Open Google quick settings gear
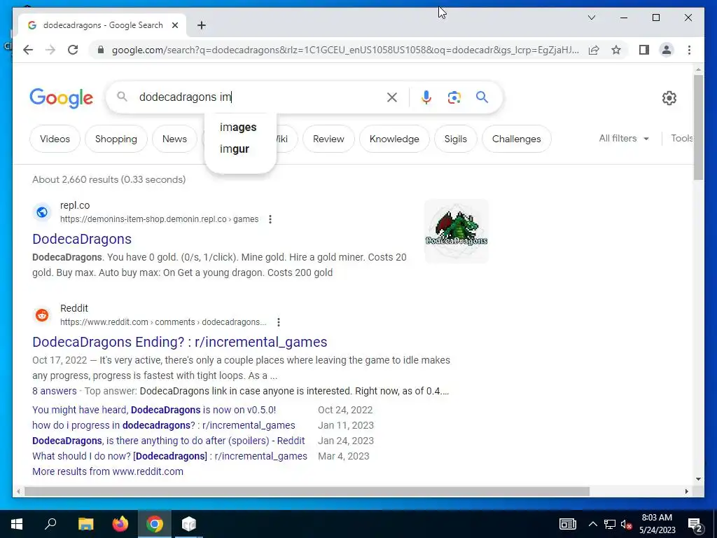The width and height of the screenshot is (717, 538). coord(669,97)
